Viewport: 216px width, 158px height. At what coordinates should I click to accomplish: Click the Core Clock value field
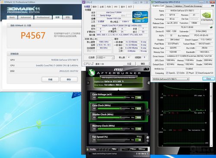pyautogui.click(x=138, y=109)
